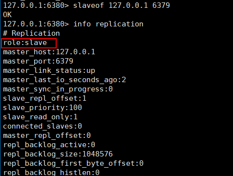Click the repl_backlog_histlen:0 line
Viewport: 233px width, 176px height.
(x=51, y=173)
